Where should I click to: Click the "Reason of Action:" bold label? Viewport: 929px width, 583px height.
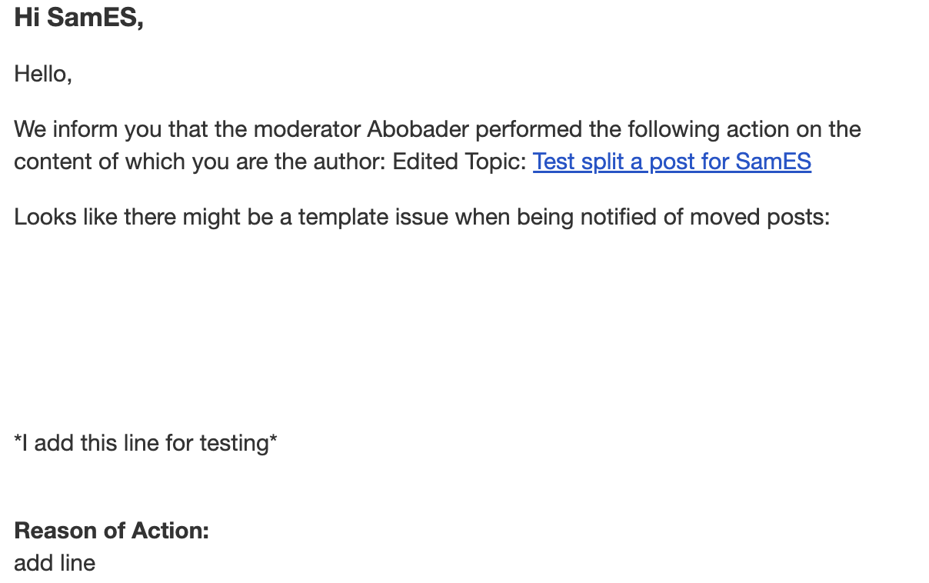coord(112,531)
